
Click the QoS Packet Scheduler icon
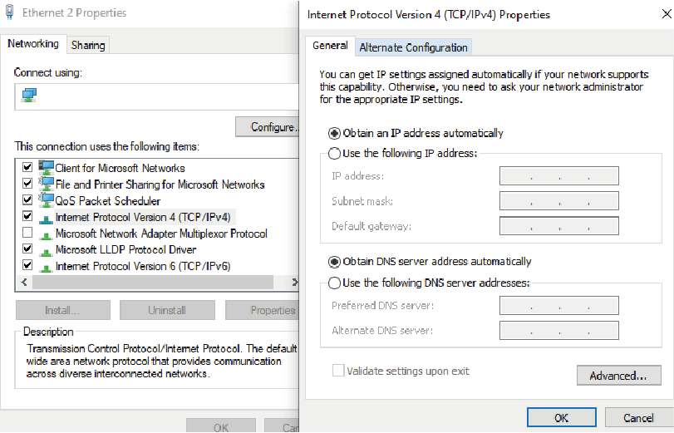[x=47, y=200]
